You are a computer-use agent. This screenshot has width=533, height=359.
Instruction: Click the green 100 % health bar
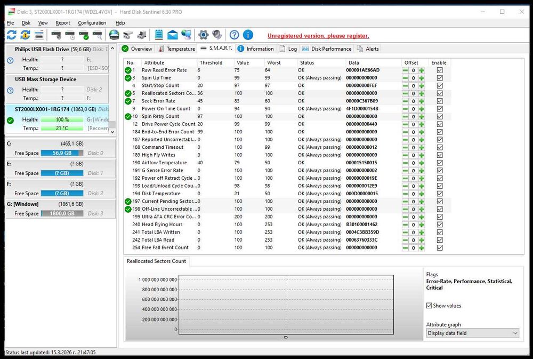[x=62, y=120]
